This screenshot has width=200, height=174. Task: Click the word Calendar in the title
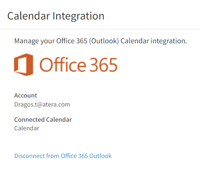click(x=29, y=16)
